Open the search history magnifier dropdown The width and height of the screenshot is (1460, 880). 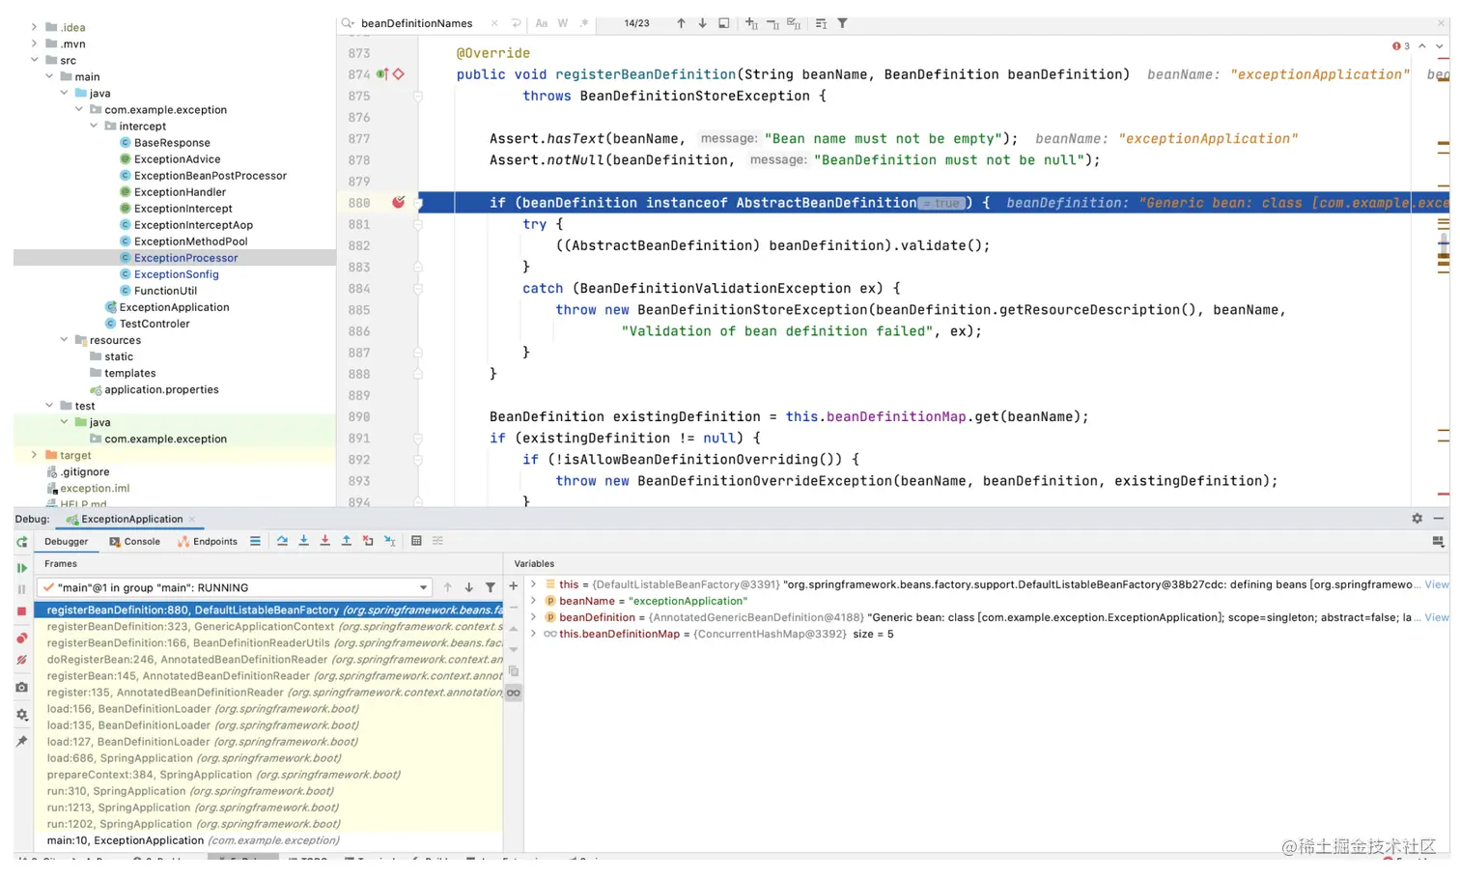349,23
